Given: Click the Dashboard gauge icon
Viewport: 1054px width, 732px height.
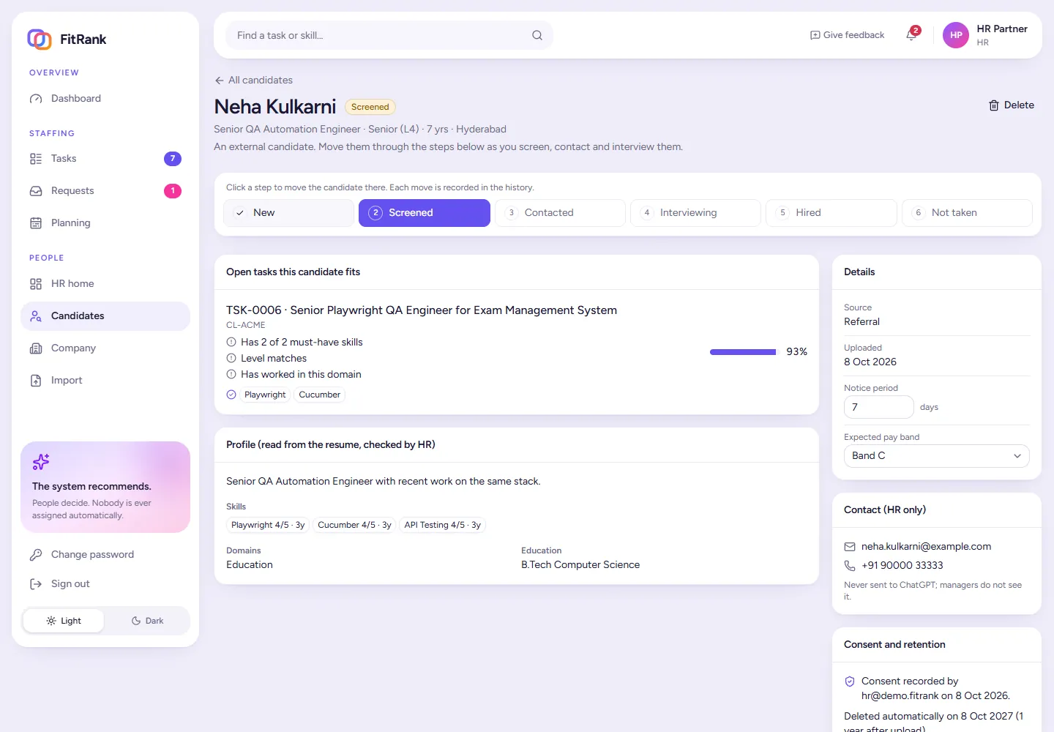Looking at the screenshot, I should coord(36,99).
